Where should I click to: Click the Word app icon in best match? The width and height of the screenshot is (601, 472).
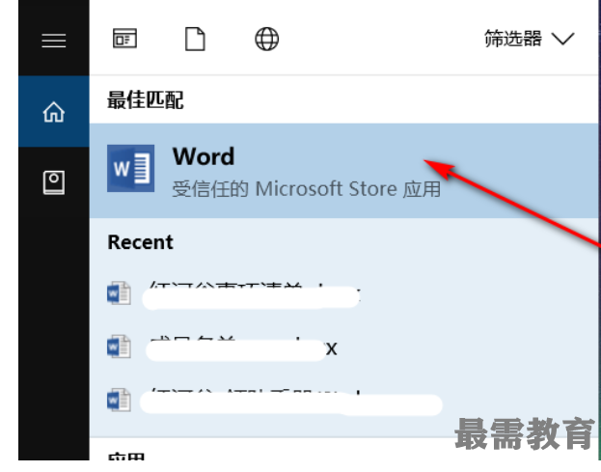[x=130, y=168]
